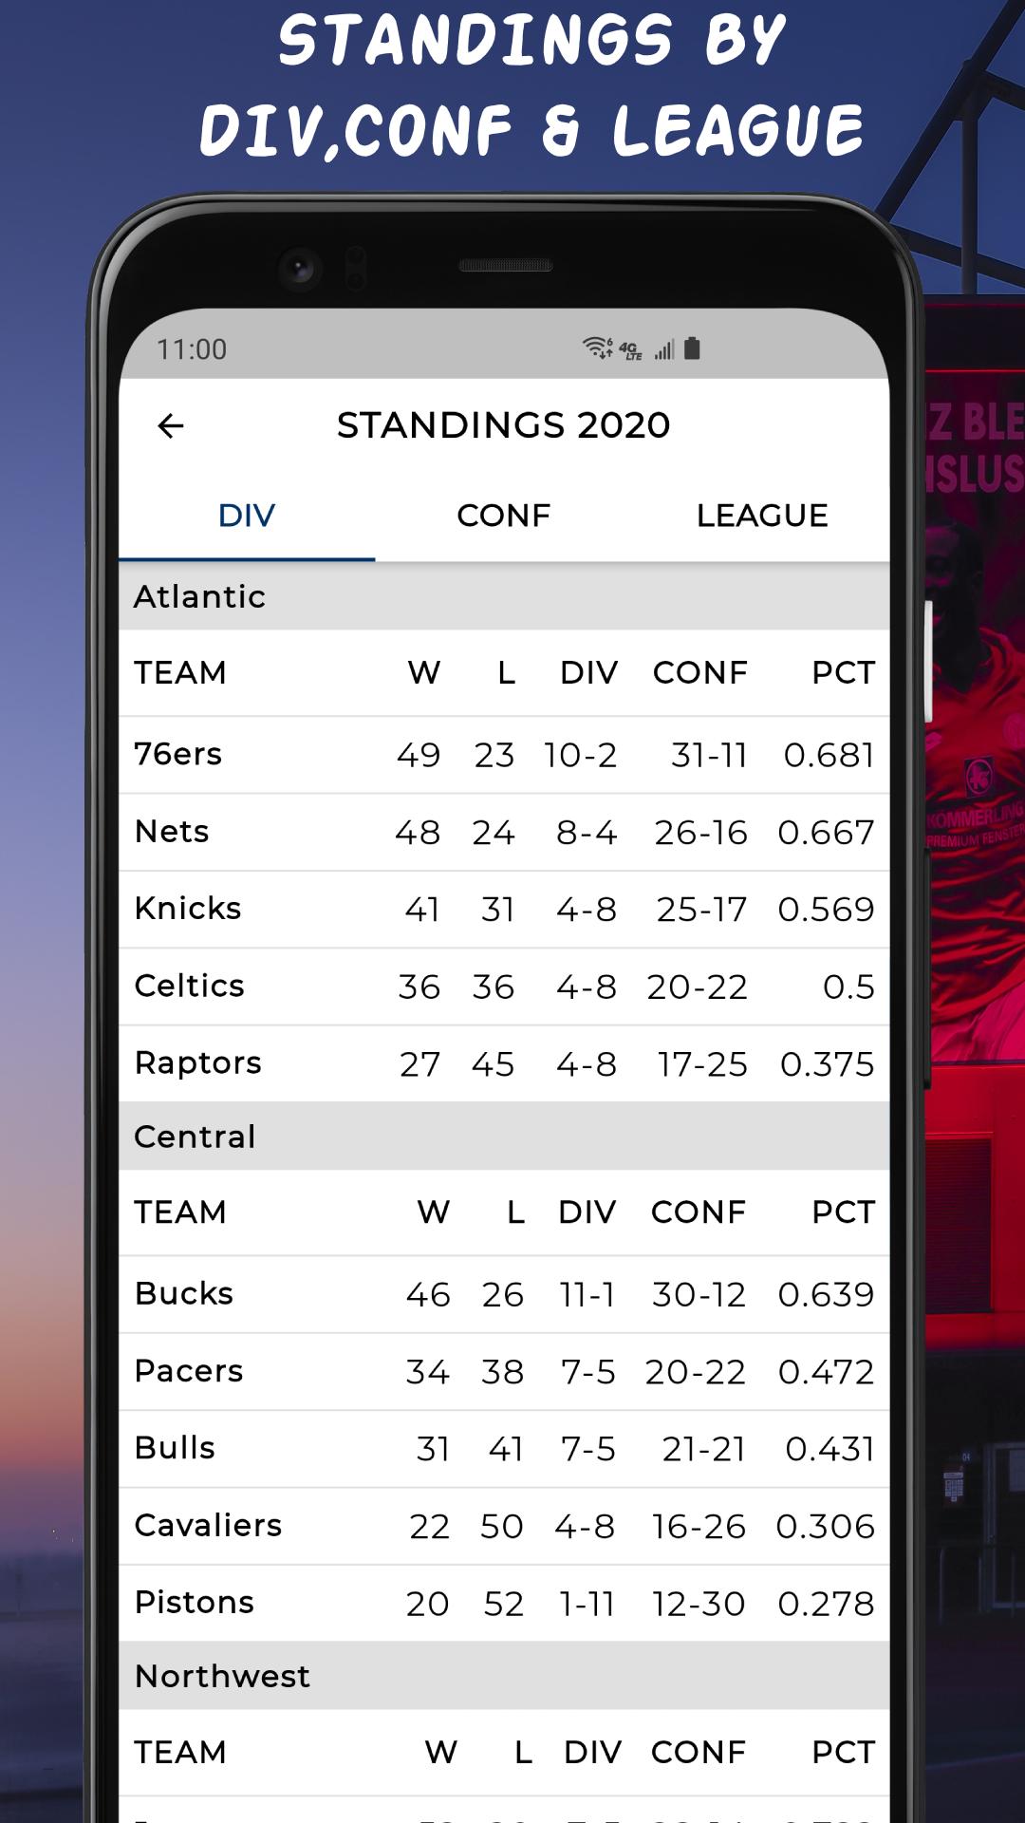Click the PCT column header under Central
Image resolution: width=1025 pixels, height=1823 pixels.
[843, 1212]
